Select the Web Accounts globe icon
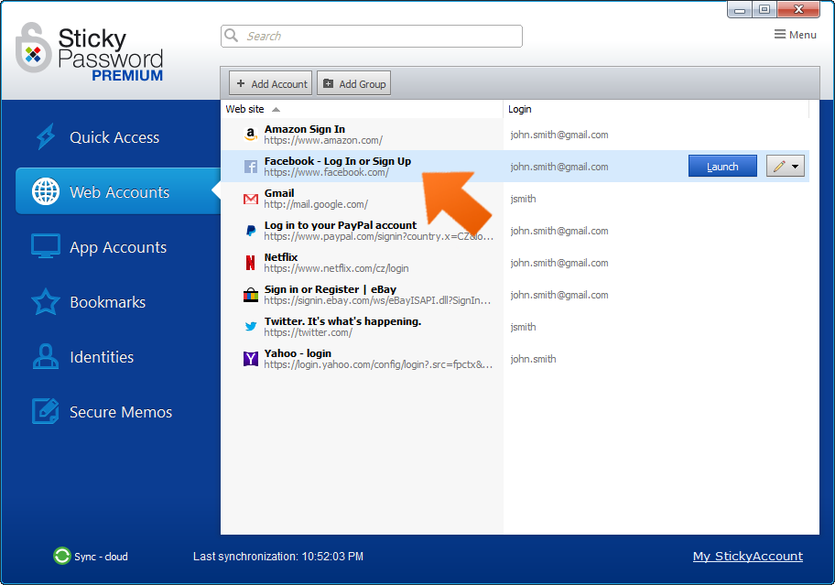Viewport: 835px width, 585px height. tap(44, 190)
